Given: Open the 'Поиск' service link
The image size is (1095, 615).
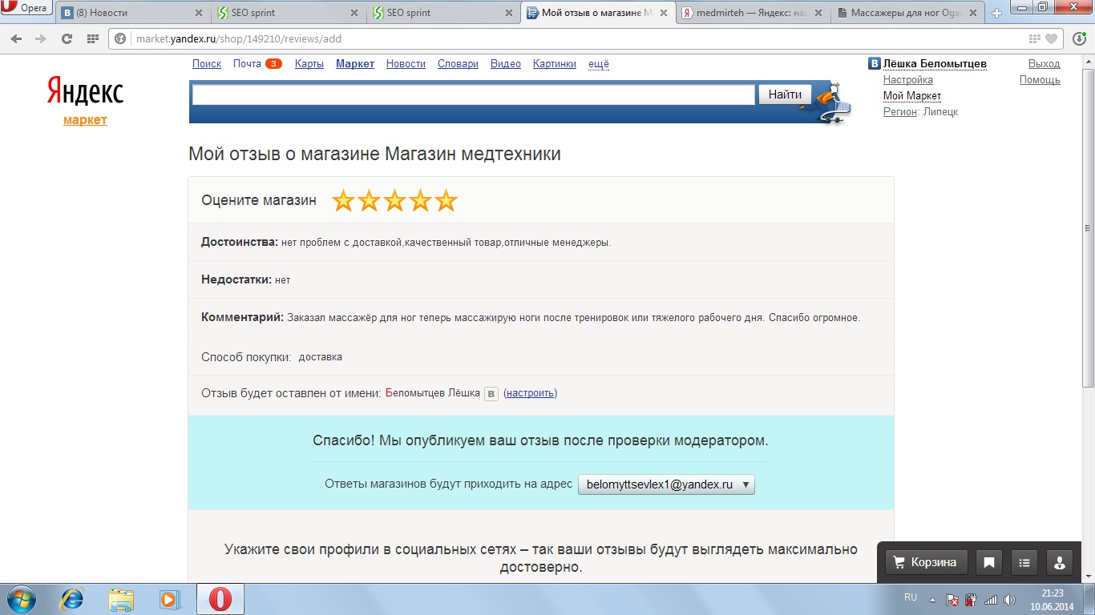Looking at the screenshot, I should (207, 64).
